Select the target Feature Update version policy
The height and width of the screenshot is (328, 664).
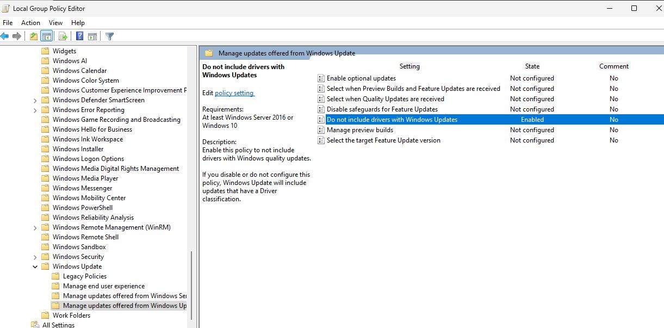coord(383,140)
